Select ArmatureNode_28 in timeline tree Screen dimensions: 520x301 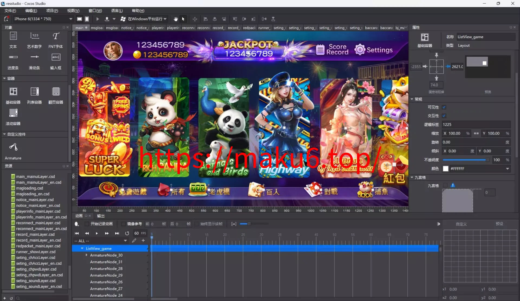[x=106, y=269]
